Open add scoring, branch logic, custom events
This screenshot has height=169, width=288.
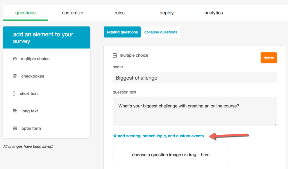tap(161, 136)
